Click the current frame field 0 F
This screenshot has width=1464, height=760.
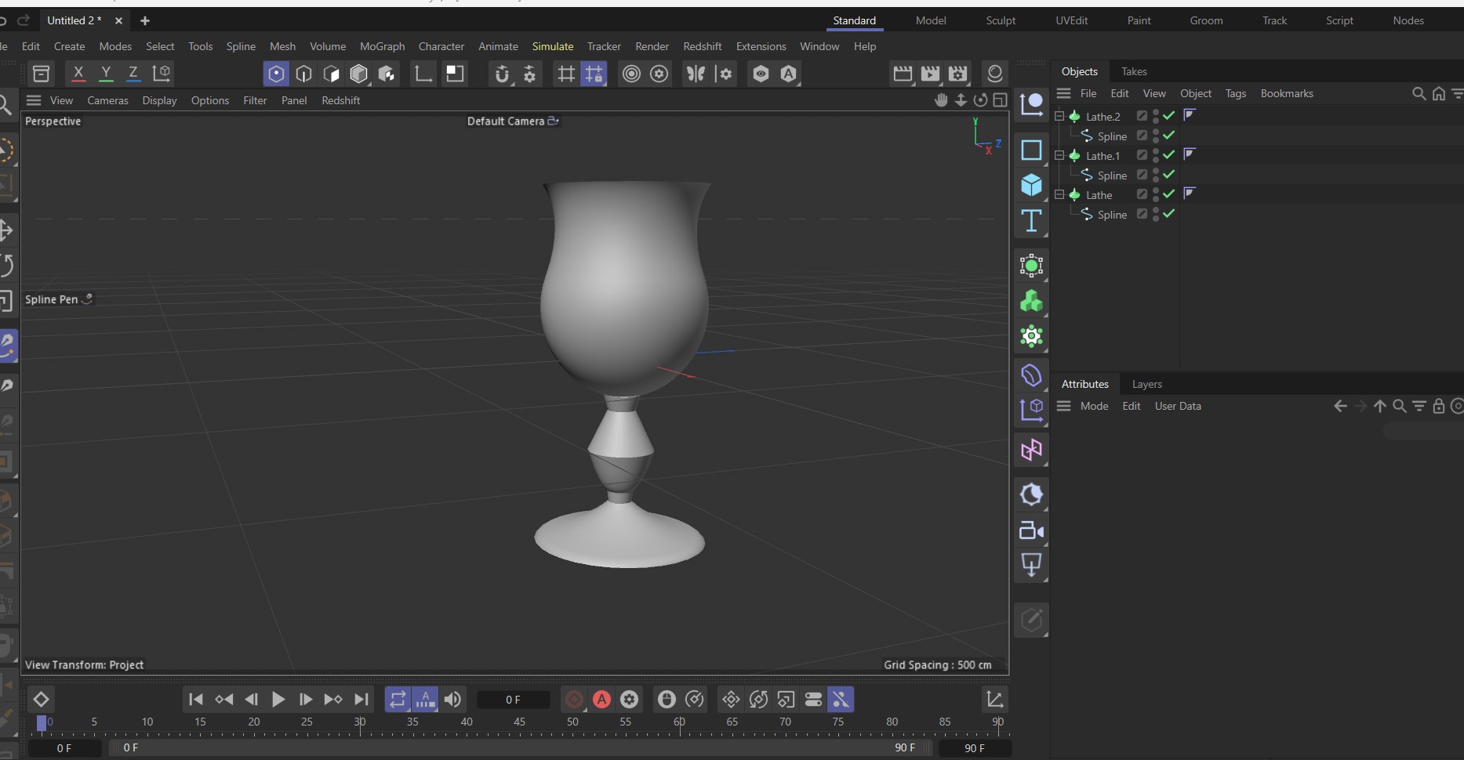coord(513,700)
